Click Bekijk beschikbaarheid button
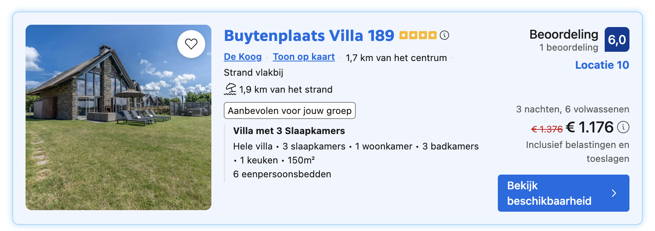 click(563, 193)
